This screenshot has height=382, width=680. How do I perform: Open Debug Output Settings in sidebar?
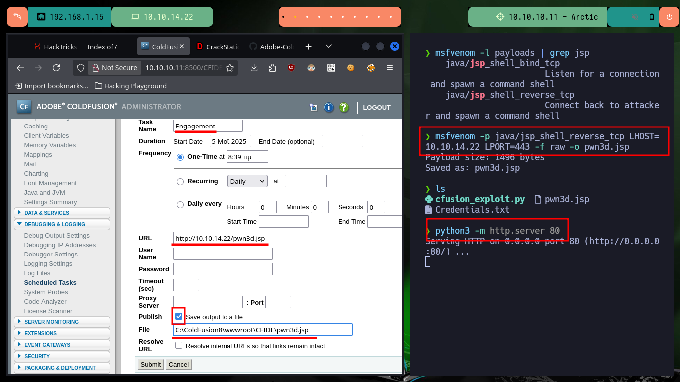click(57, 235)
